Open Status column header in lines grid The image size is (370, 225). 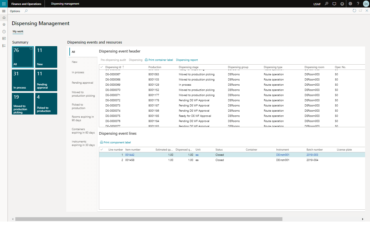(x=219, y=150)
